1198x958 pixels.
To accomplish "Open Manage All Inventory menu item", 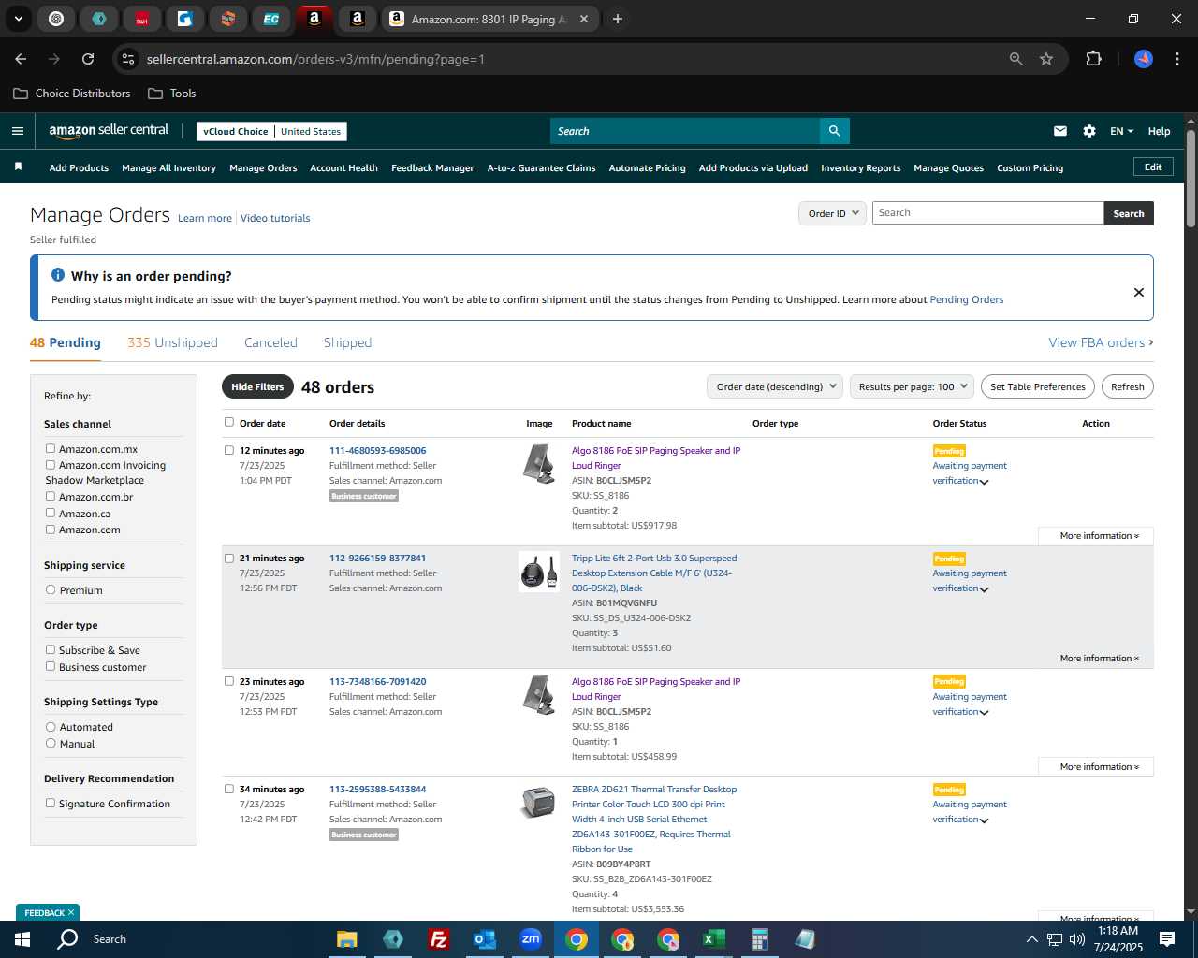I will (168, 168).
